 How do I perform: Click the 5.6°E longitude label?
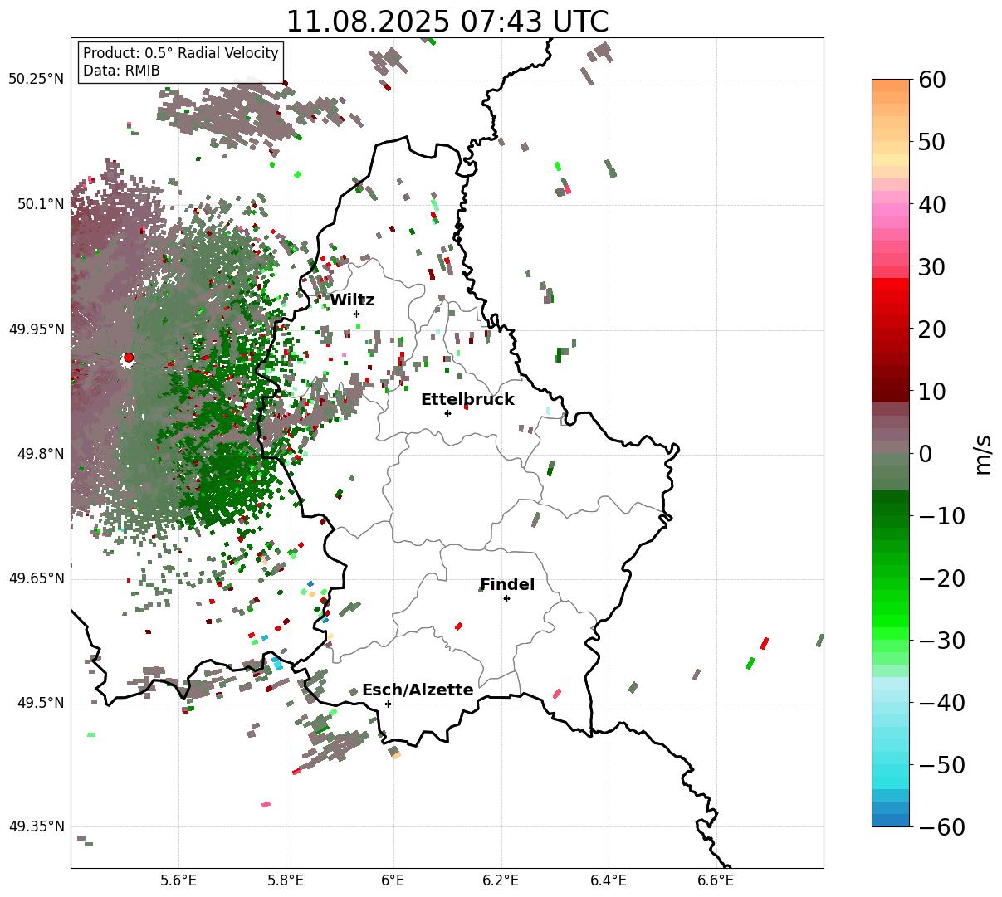[x=178, y=880]
